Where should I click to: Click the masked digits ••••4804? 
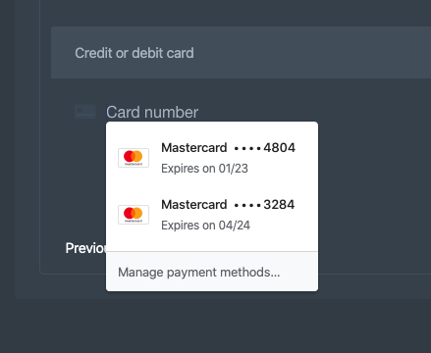coord(265,148)
